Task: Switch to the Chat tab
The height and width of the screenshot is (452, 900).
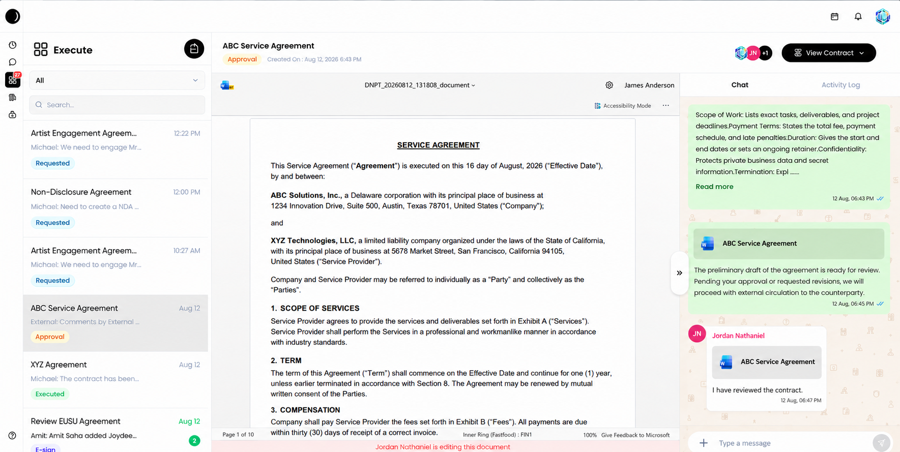Action: 740,85
